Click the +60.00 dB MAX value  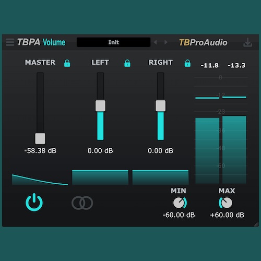(227, 215)
